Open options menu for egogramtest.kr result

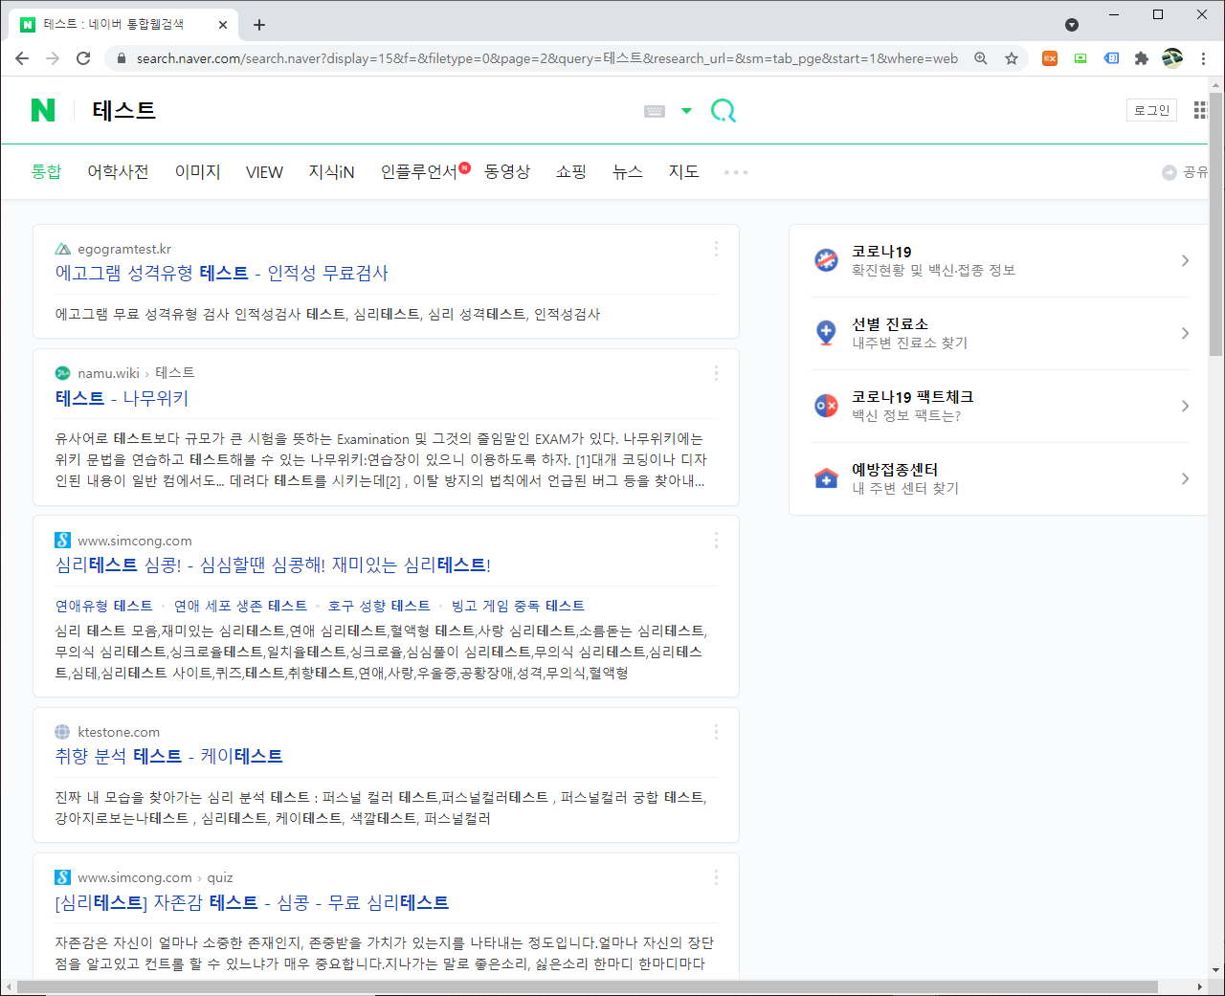(716, 249)
